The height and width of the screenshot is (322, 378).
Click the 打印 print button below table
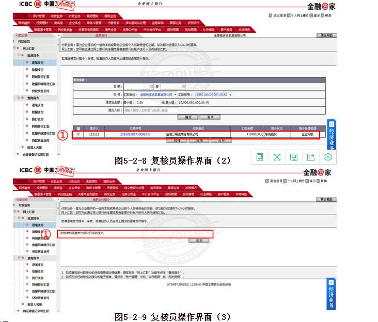(222, 141)
